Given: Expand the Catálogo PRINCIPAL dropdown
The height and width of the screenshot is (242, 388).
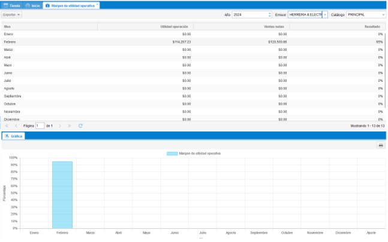Looking at the screenshot, I should click(383, 14).
